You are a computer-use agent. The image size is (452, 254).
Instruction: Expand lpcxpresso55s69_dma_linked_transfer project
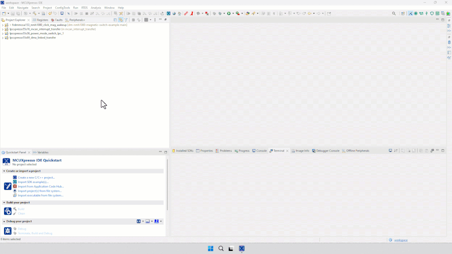pyautogui.click(x=3, y=38)
